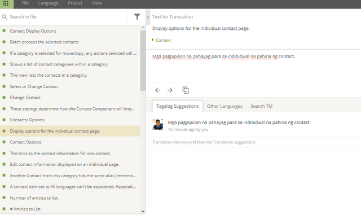Switch to Other Languages tab
The width and height of the screenshot is (361, 215).
coord(224,106)
